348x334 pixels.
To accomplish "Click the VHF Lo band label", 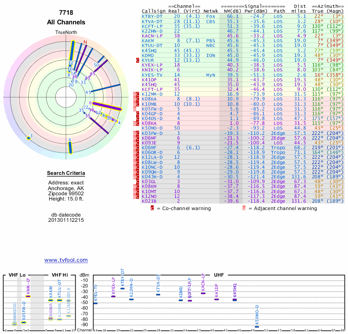I will point(17,275).
